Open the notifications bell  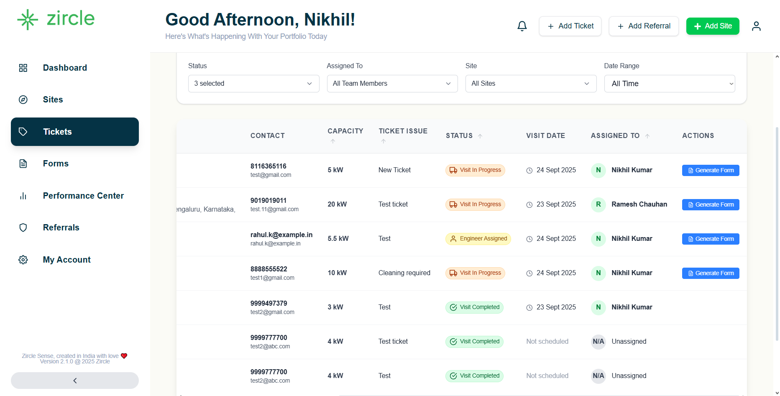tap(522, 26)
